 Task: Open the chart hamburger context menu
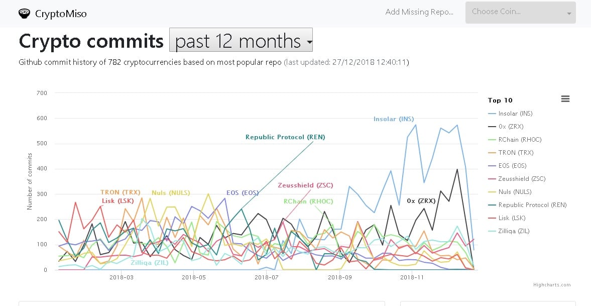(x=565, y=99)
